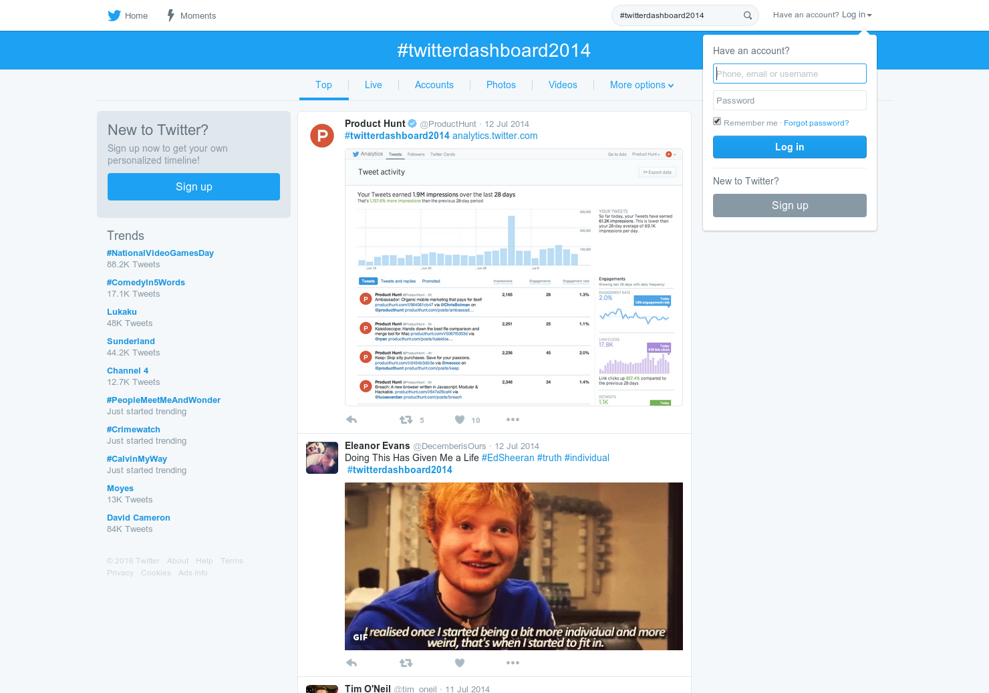
Task: Click the verified badge next to Product Hunt
Action: coord(412,123)
